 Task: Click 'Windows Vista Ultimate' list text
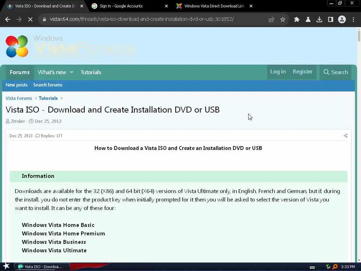(54, 251)
